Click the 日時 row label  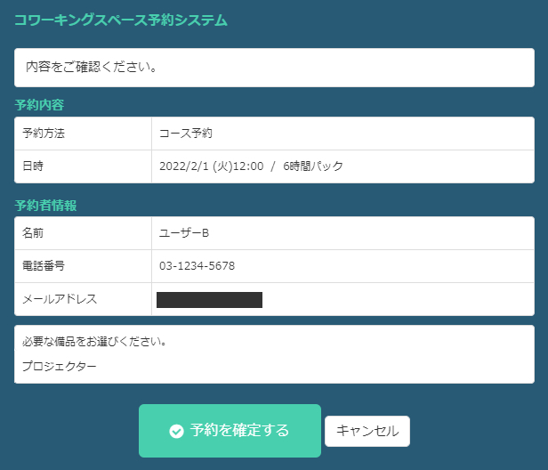click(33, 166)
